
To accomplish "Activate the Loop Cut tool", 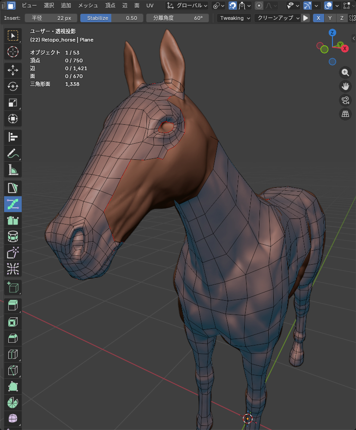I will tap(13, 354).
